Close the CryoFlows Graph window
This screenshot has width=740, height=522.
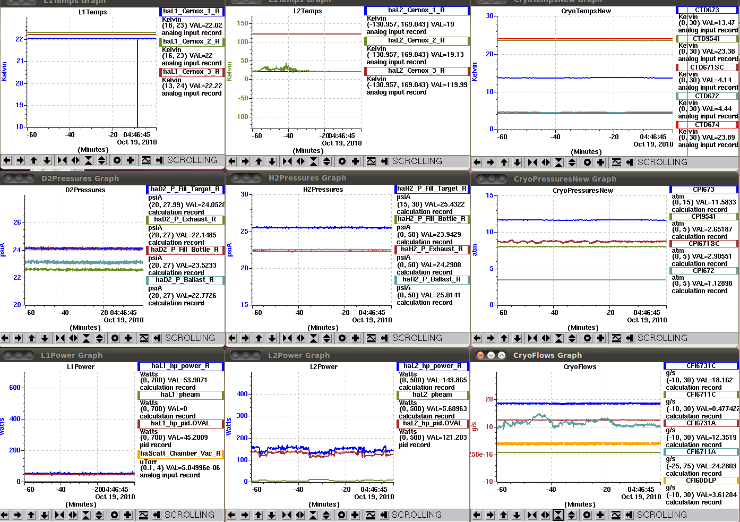tap(480, 355)
